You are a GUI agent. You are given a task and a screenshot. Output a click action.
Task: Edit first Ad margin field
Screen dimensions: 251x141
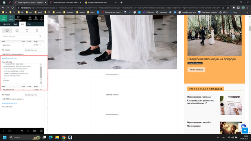point(33,50)
